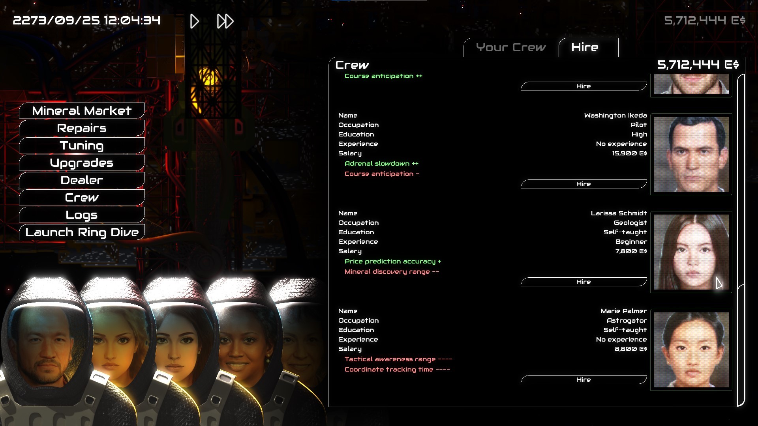
Task: Click Larissa Schmidt's portrait
Action: click(x=691, y=252)
